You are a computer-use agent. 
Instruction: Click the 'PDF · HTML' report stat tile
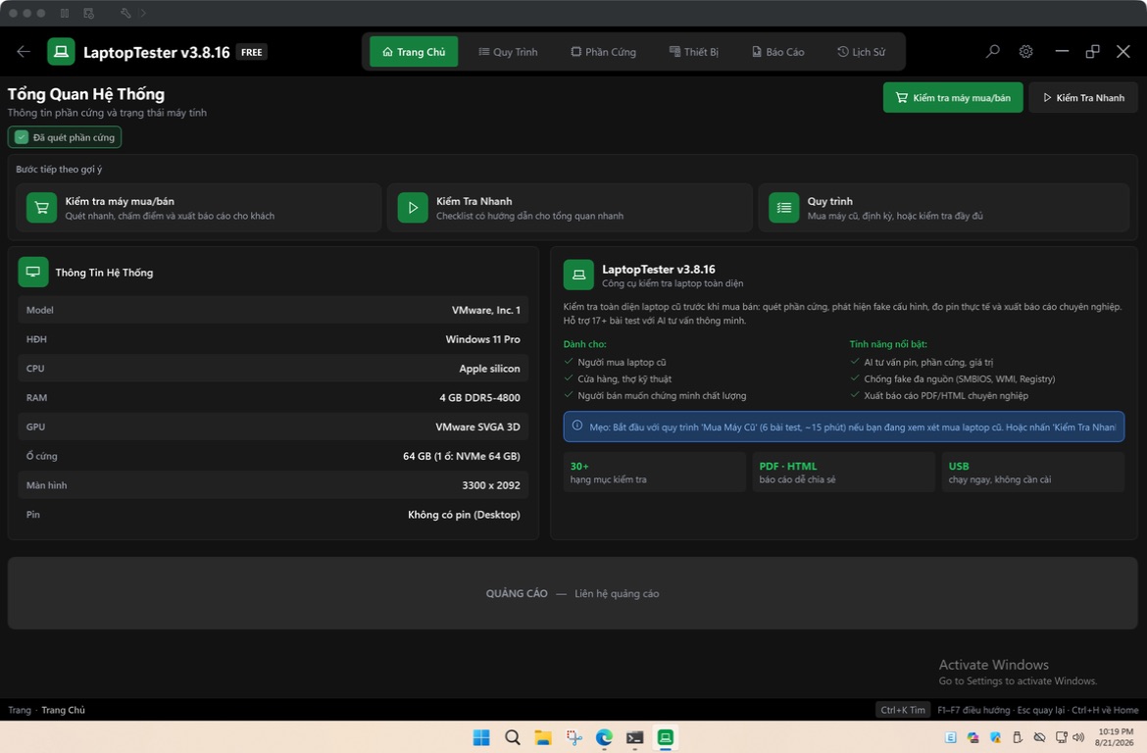tap(843, 472)
